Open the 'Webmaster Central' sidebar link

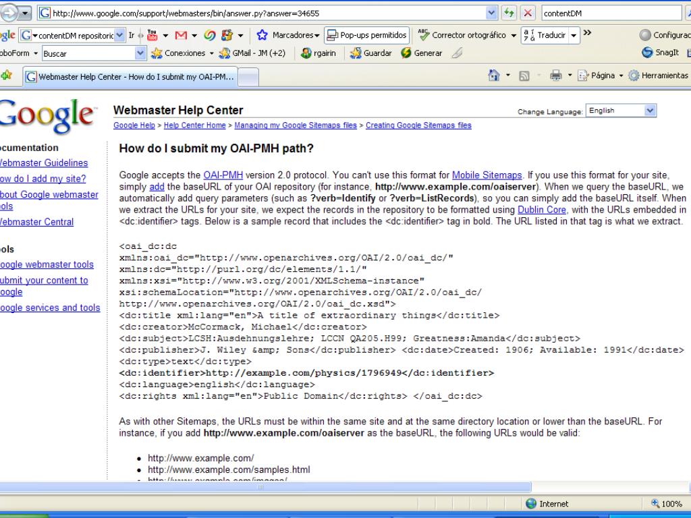(36, 222)
